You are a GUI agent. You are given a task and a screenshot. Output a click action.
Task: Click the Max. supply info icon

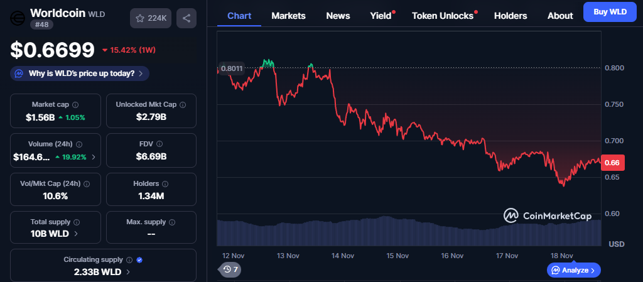[172, 222]
